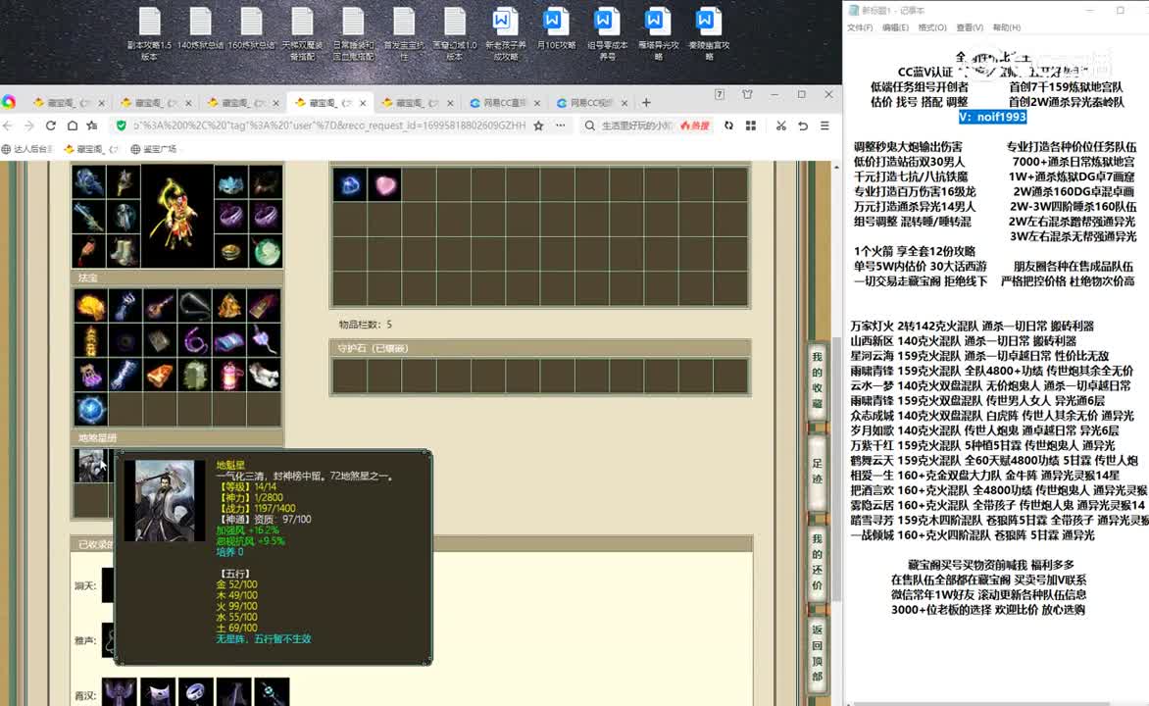This screenshot has height=706, width=1149.
Task: Click Notepad line starting 万家灯火
Action: (x=972, y=326)
